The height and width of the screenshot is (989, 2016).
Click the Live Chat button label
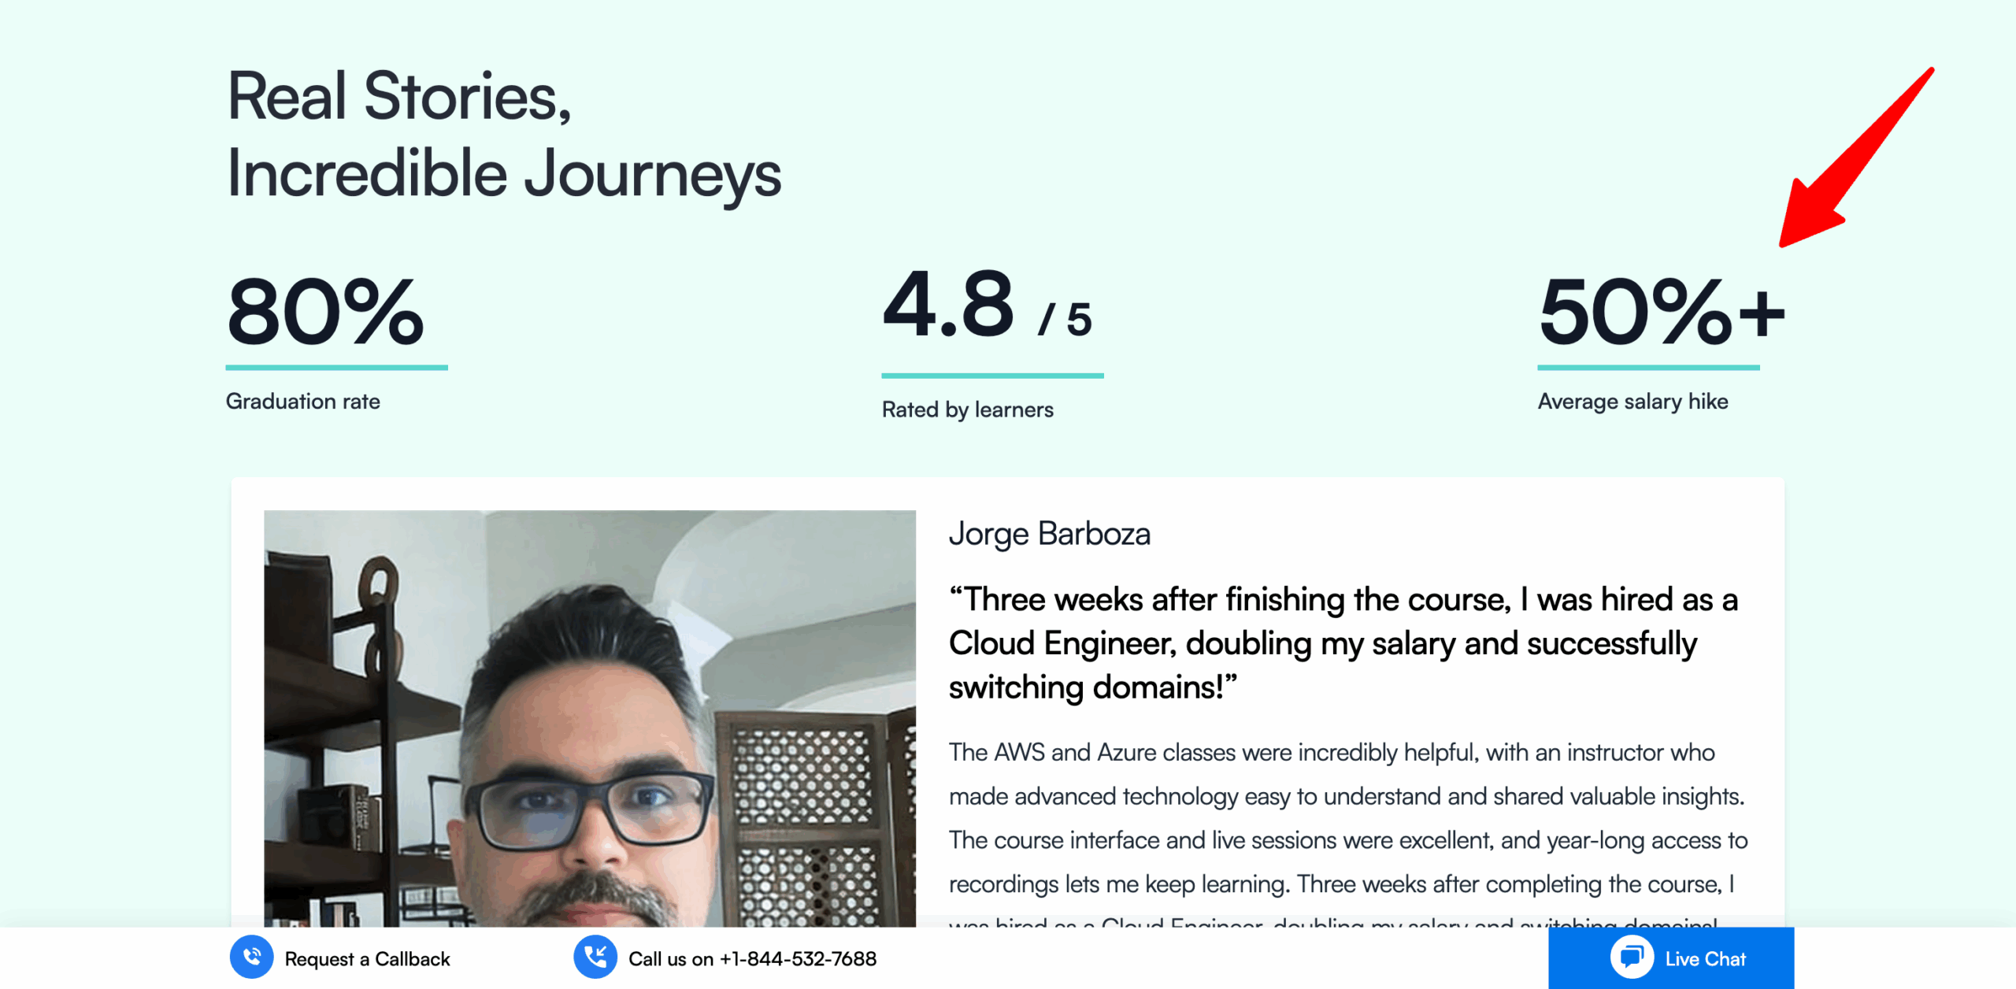tap(1705, 959)
